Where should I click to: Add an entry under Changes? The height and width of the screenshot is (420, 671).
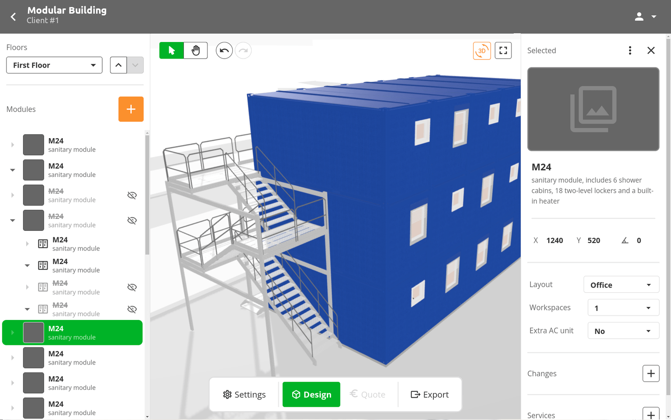[x=650, y=373]
